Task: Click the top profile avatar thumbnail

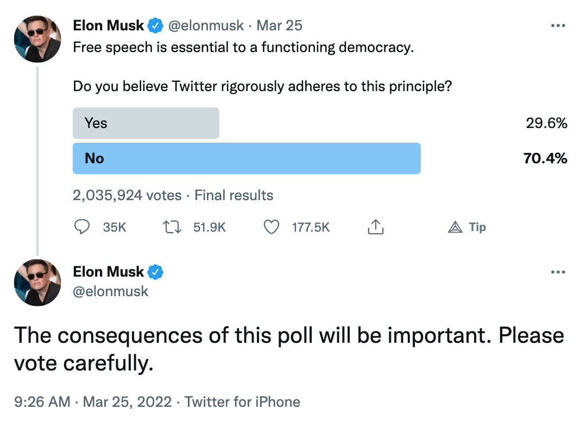Action: [x=37, y=39]
